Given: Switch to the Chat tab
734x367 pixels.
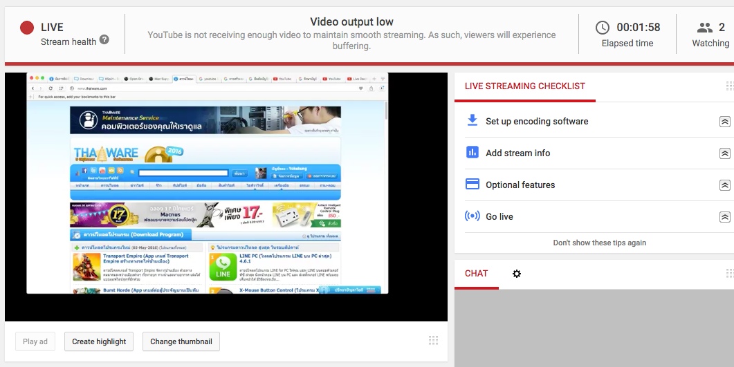Looking at the screenshot, I should click(x=476, y=274).
